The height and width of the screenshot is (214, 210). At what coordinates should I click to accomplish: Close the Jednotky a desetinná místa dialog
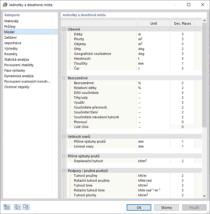[203, 5]
